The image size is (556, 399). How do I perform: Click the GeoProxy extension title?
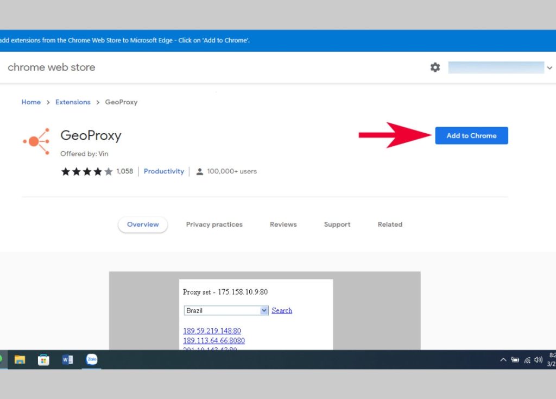pyautogui.click(x=91, y=135)
